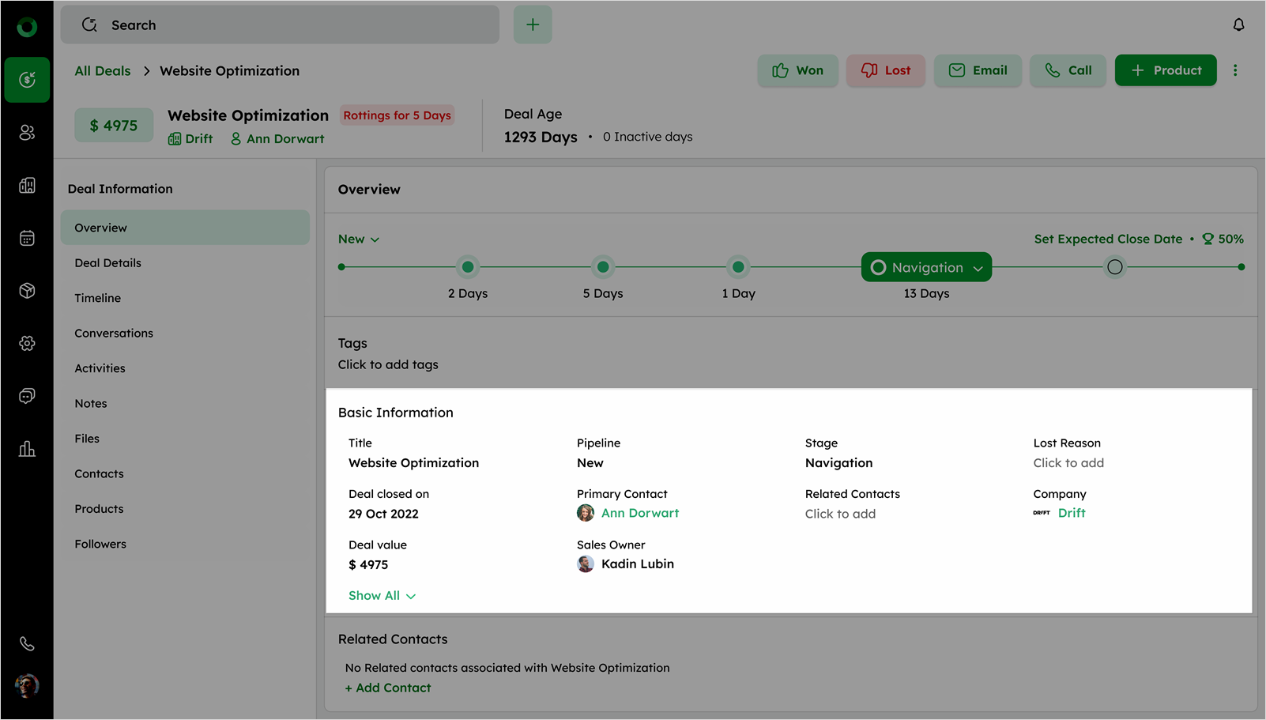
Task: Open the reports bar chart icon
Action: click(27, 449)
